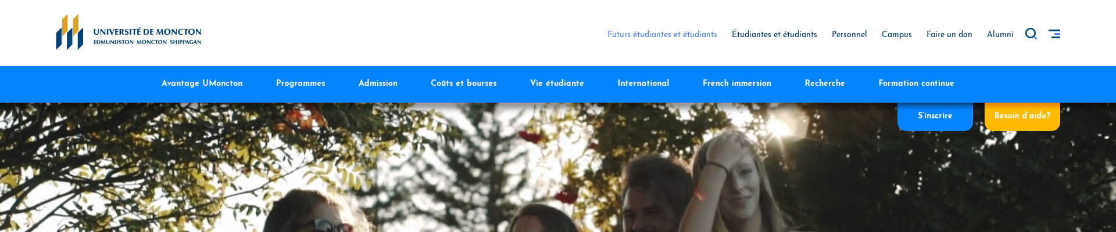Viewport: 1116px width, 232px height.
Task: Select Admission in the blue navbar
Action: click(x=378, y=83)
